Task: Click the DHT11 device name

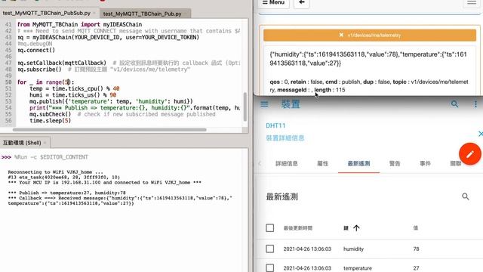Action: pyautogui.click(x=275, y=125)
